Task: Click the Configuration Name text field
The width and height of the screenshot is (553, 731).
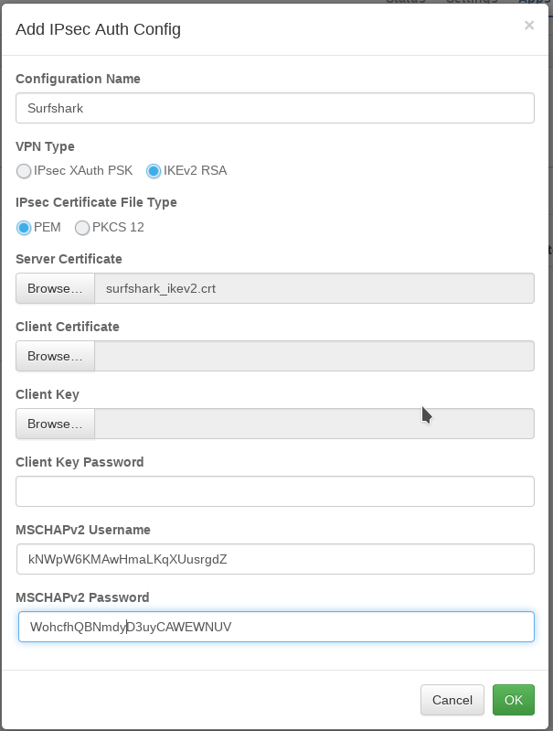Action: (274, 108)
